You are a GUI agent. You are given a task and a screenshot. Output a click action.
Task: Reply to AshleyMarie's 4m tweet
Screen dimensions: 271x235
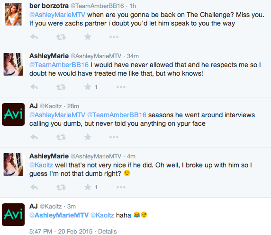point(34,187)
